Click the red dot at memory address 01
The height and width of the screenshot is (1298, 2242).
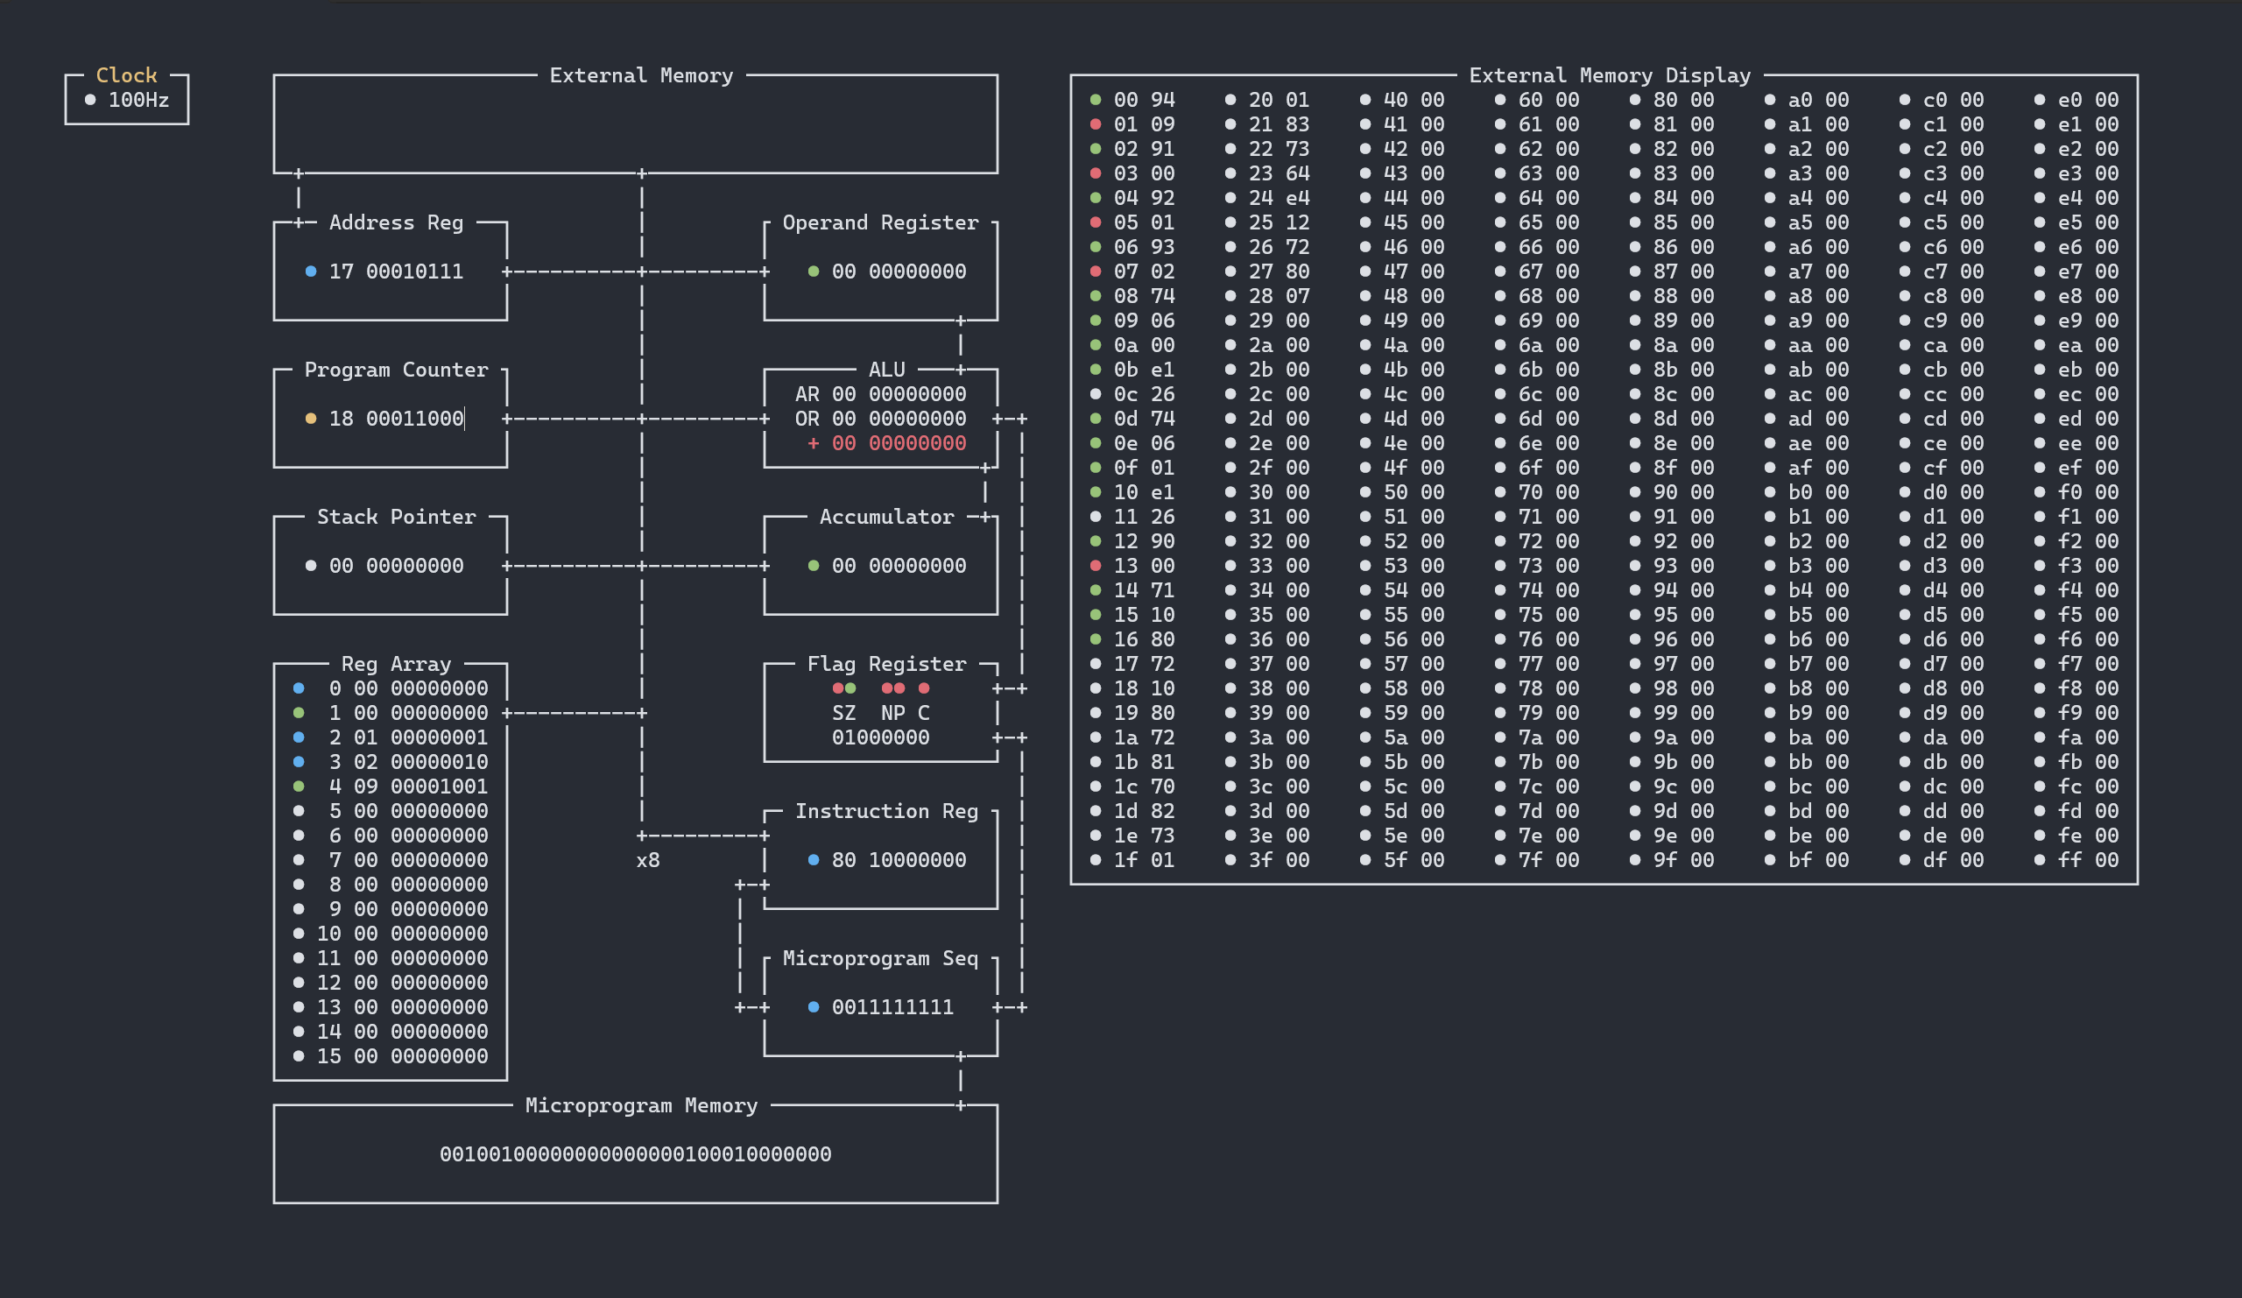pos(1096,124)
